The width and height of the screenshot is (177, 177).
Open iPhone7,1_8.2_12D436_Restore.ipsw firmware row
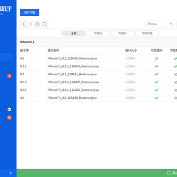tap(97, 59)
